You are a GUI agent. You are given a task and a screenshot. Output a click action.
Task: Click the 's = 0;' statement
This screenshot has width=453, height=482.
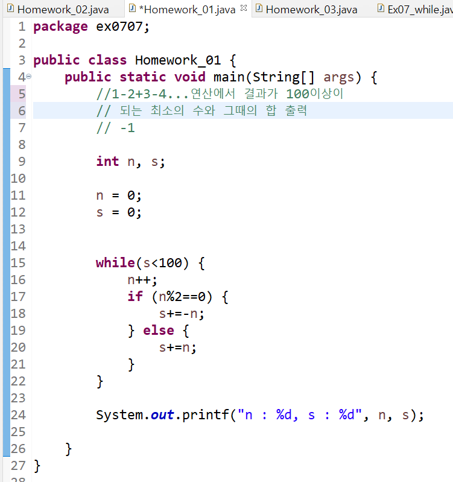(x=119, y=212)
